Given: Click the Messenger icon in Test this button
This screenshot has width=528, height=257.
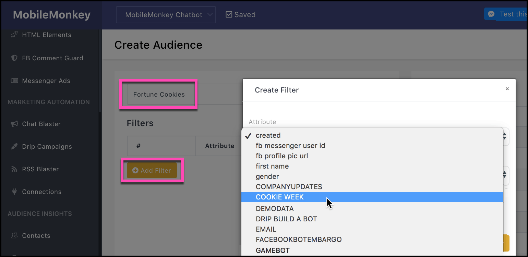Looking at the screenshot, I should point(491,14).
